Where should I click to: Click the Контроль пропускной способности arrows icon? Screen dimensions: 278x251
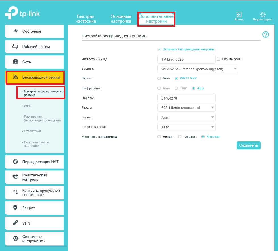point(15,192)
